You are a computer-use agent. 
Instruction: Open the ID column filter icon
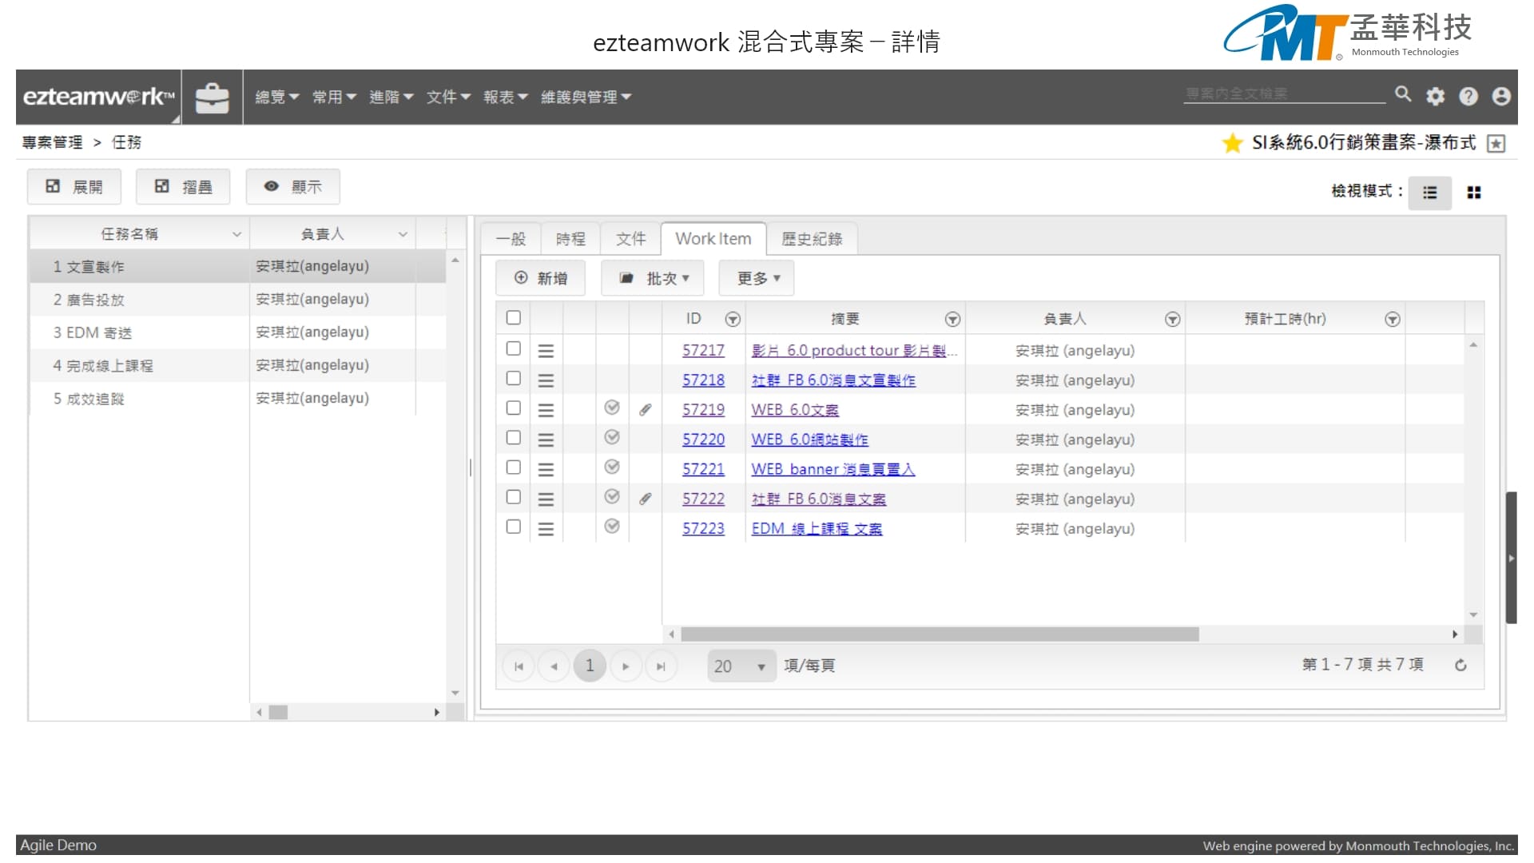732,320
